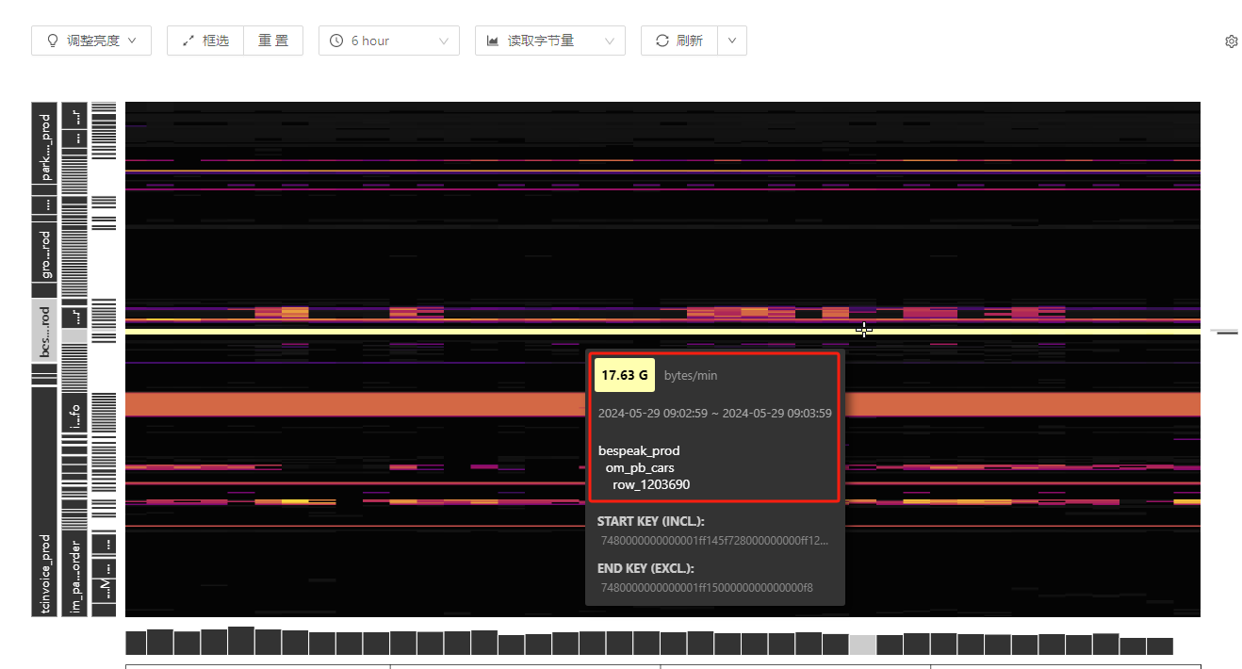Click the highlighted light-gray bar in the bottom histogram
This screenshot has width=1242, height=669.
click(862, 645)
